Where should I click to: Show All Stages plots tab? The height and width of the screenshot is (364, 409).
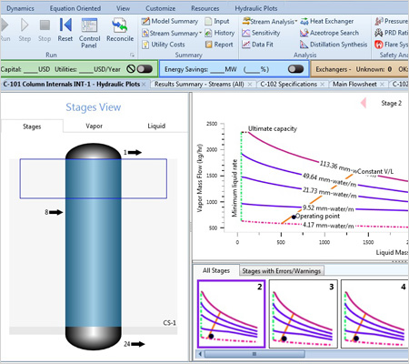[216, 270]
